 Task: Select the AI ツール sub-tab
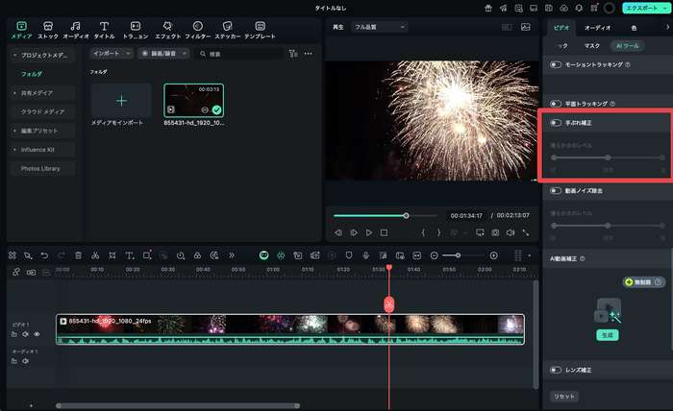click(x=628, y=46)
